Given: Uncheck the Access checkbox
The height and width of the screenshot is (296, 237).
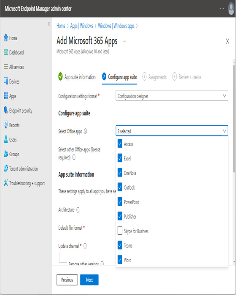Looking at the screenshot, I should (120, 144).
